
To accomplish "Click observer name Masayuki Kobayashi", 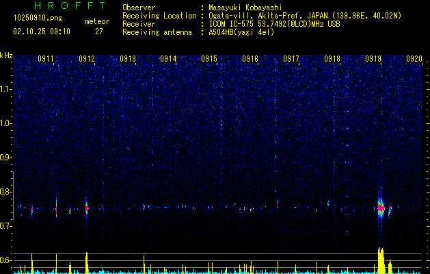I will point(245,8).
